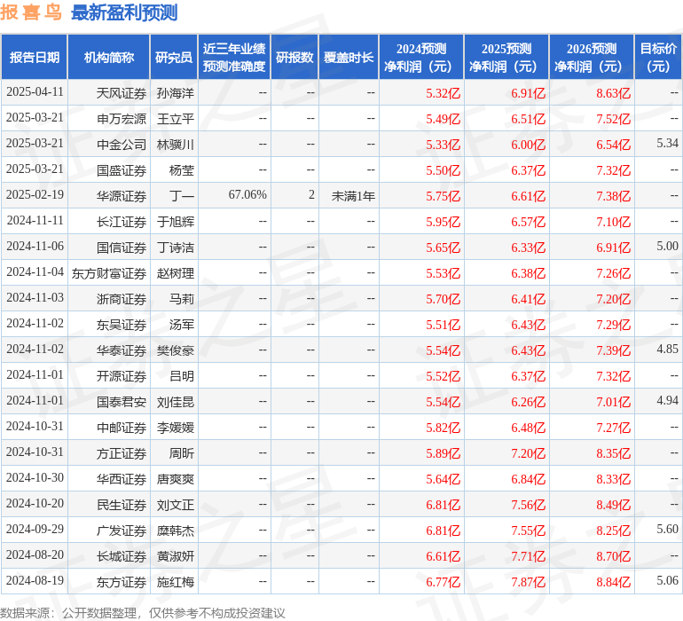This screenshot has height=621, width=683.
Task: Click the 覆盖时长 column header
Action: pos(349,57)
